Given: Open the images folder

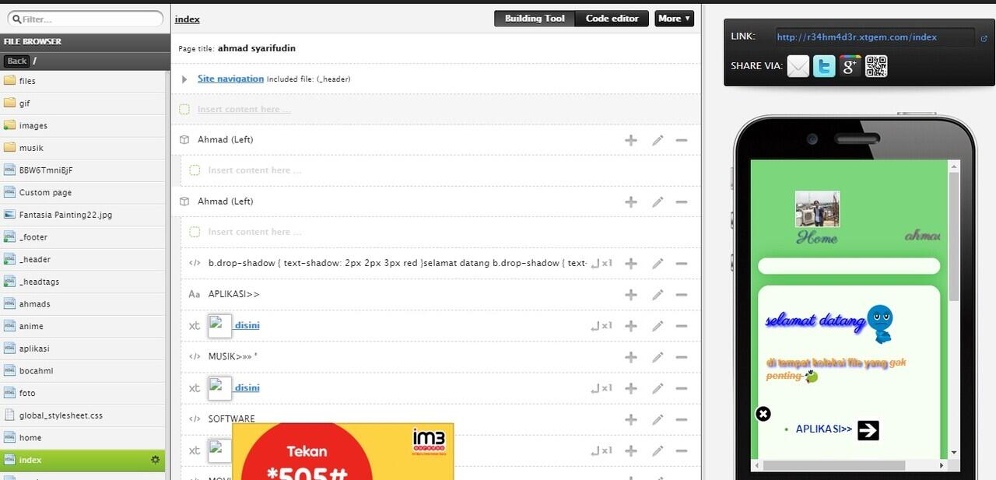Looking at the screenshot, I should point(82,125).
